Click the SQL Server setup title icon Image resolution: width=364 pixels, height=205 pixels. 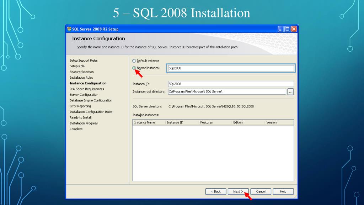click(69, 29)
